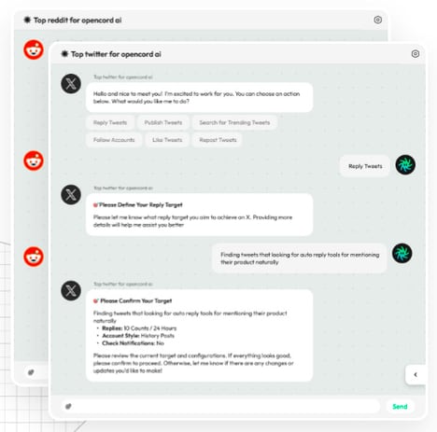Screen dimensions: 437x432
Task: Choose the Publish Tweets action chip
Action: click(x=163, y=122)
